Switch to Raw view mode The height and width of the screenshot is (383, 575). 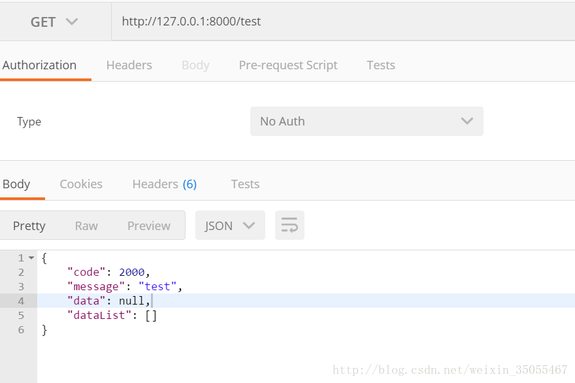(x=86, y=225)
